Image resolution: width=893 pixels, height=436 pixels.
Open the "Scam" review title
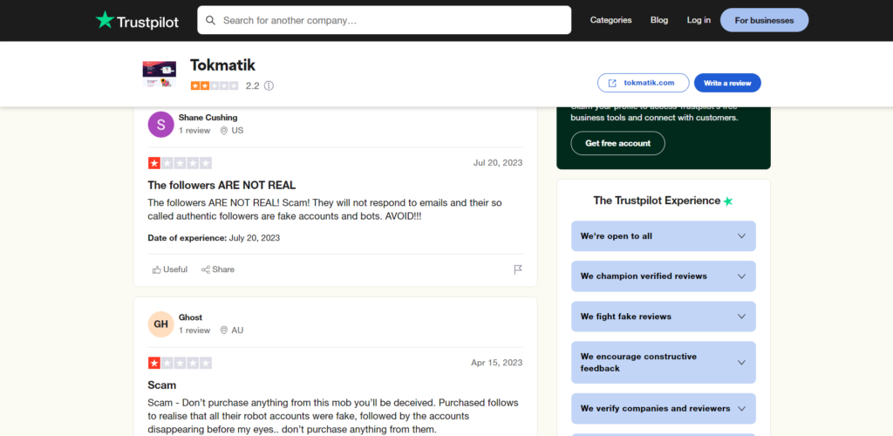pos(161,385)
